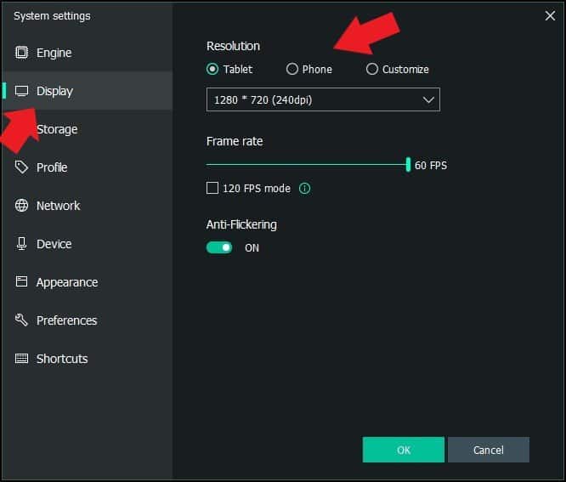Click the Shortcuts keyboard icon
The image size is (566, 482).
tap(22, 359)
